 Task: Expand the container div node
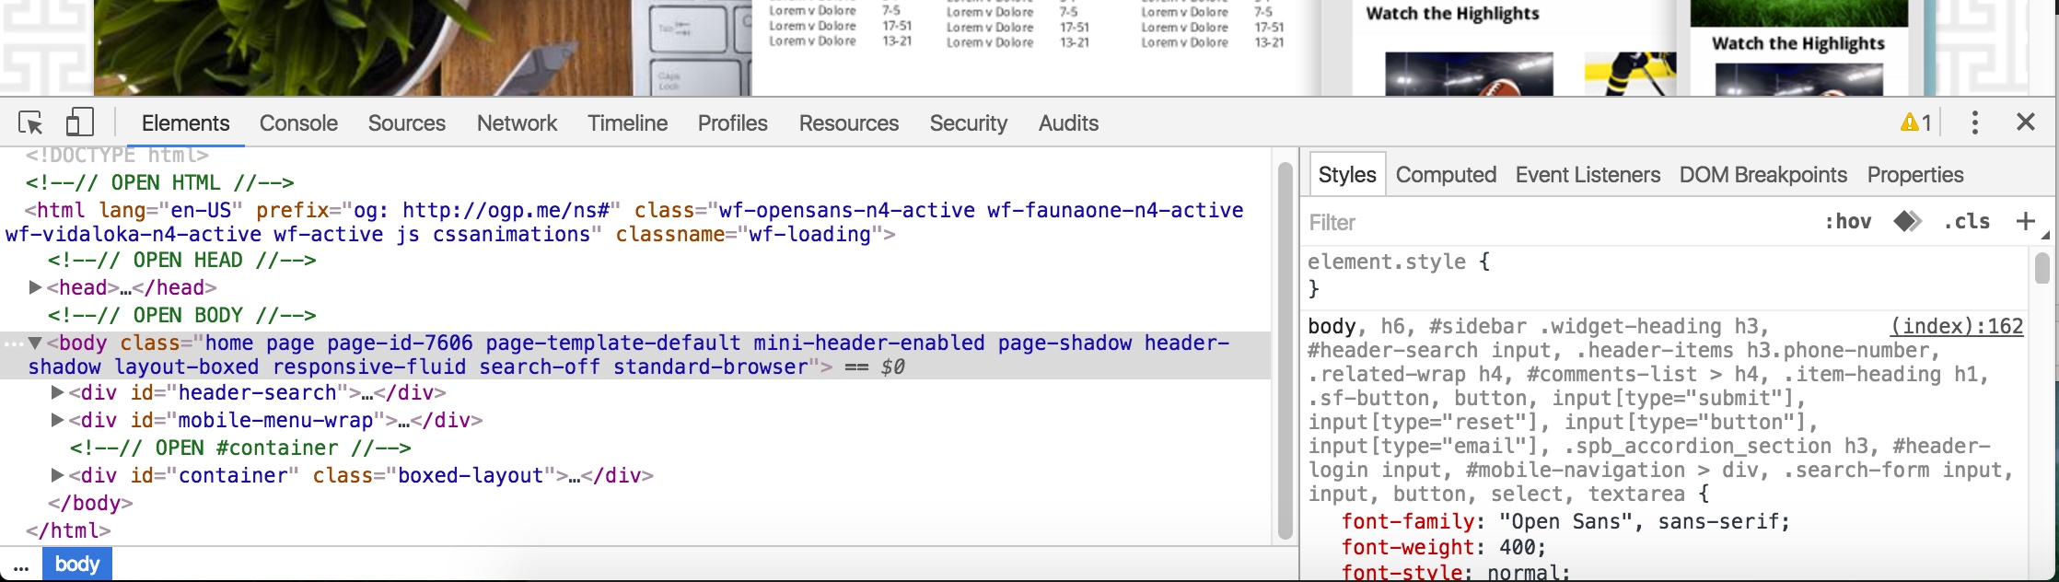click(57, 475)
